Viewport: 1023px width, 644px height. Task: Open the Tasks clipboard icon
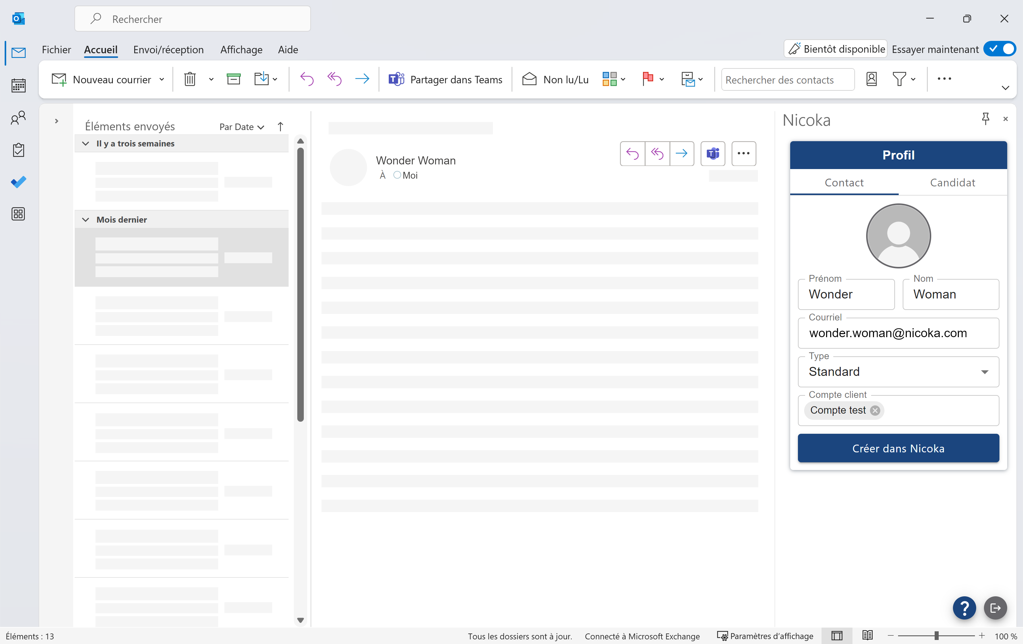18,150
